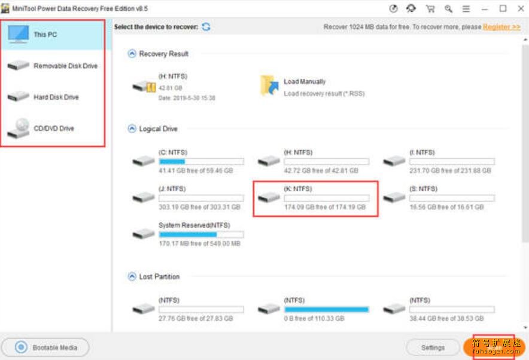Click the key/register icon in title bar
This screenshot has width=529, height=360.
coord(448,9)
